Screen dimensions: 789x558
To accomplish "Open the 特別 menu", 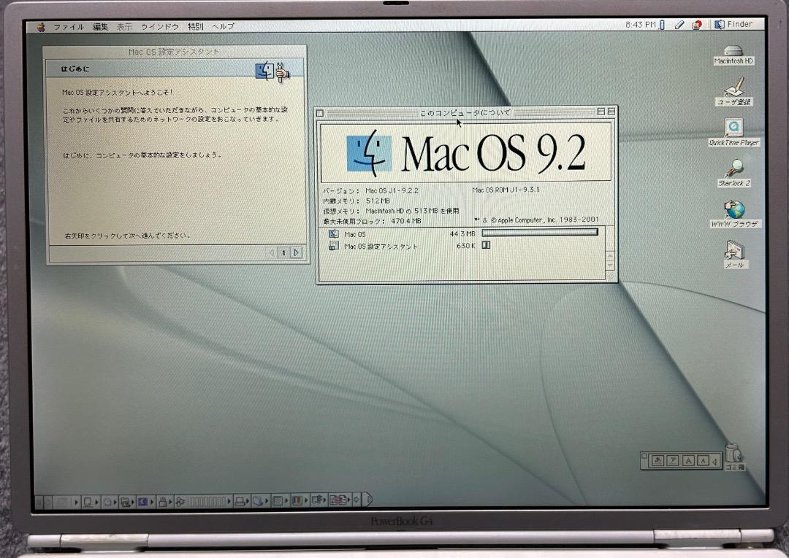I will pyautogui.click(x=196, y=26).
